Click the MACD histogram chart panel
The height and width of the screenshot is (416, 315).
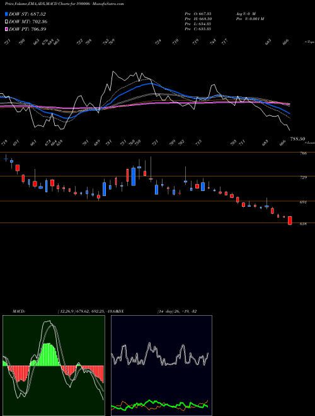tap(54, 366)
